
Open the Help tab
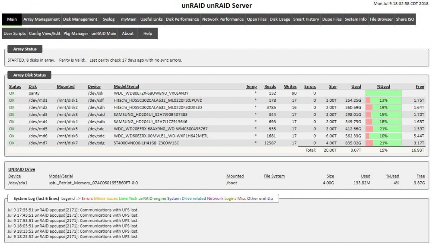147,34
